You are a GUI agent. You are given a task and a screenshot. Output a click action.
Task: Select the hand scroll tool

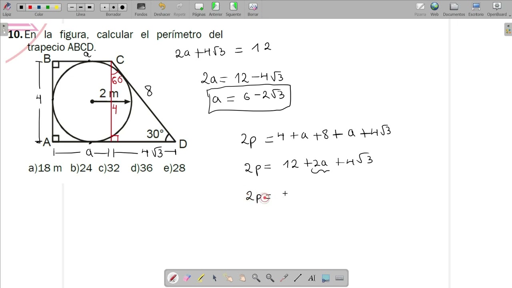242,278
